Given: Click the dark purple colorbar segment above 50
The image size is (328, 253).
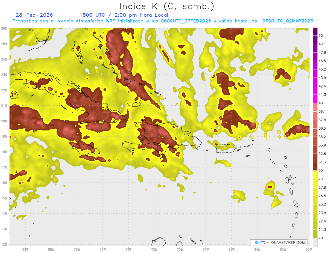Looking at the screenshot, I should click(315, 32).
